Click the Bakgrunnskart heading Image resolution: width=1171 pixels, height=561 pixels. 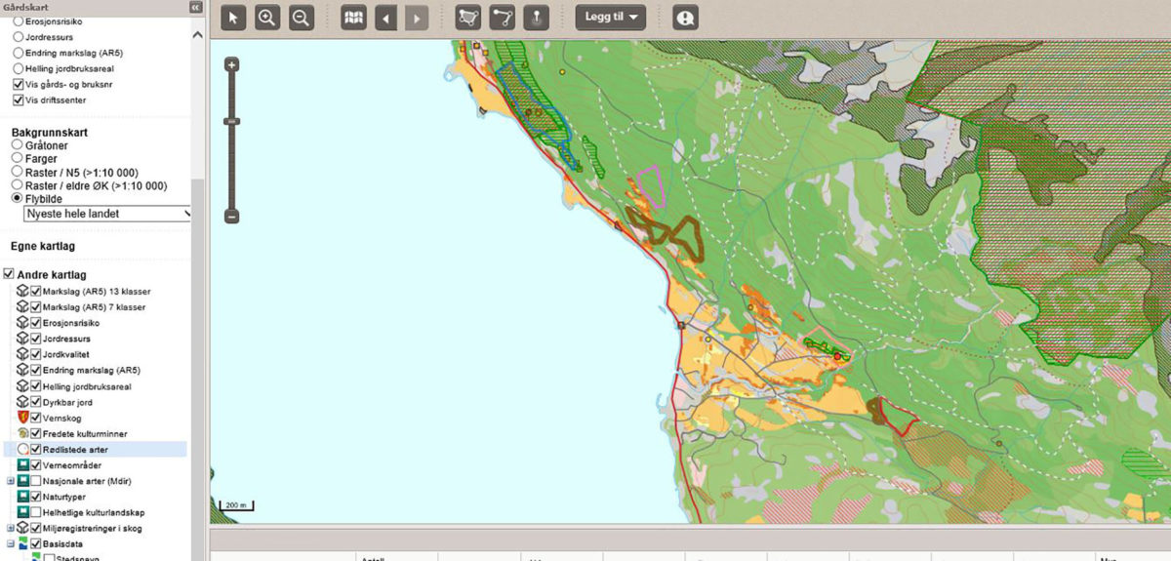coord(49,132)
